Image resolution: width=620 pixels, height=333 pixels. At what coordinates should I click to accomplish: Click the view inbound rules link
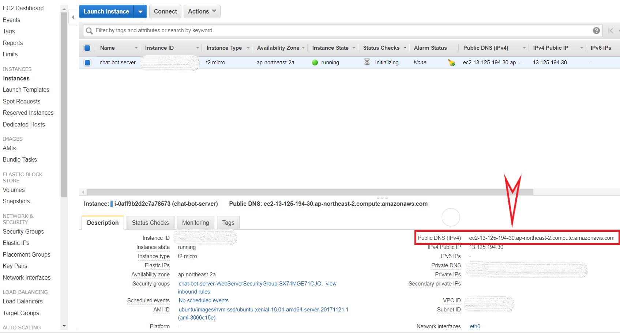[257, 288]
